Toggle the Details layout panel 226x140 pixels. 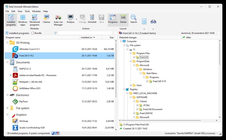[123, 19]
